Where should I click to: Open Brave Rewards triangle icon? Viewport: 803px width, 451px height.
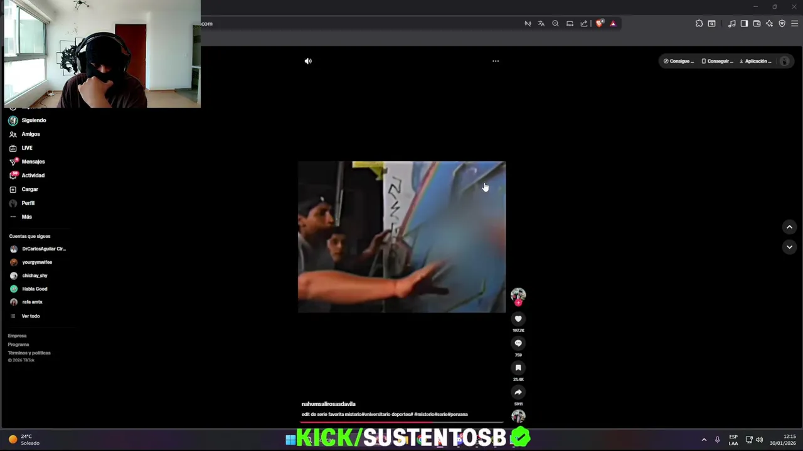tap(613, 24)
